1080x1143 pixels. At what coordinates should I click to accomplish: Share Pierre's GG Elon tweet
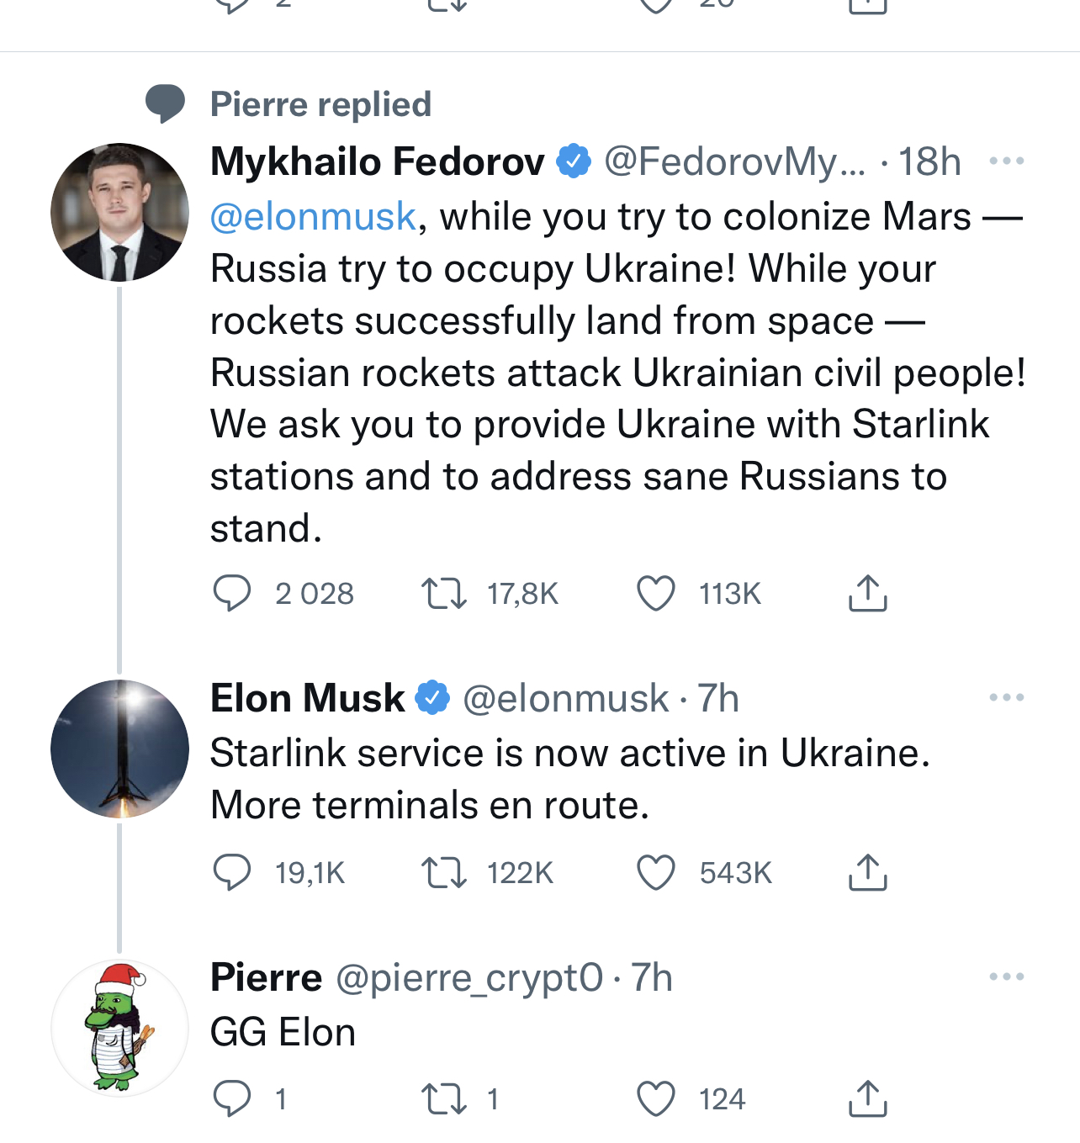point(868,1098)
